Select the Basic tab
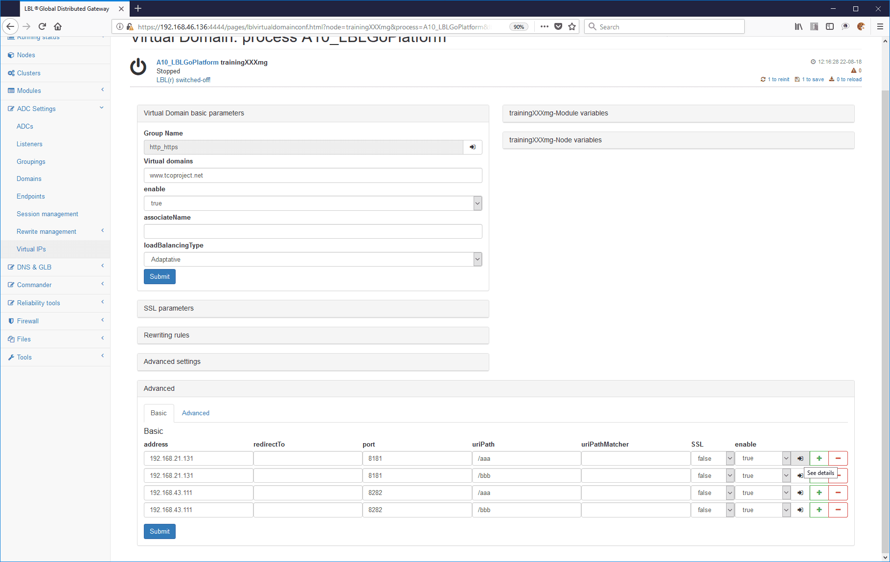The width and height of the screenshot is (890, 562). coord(159,413)
